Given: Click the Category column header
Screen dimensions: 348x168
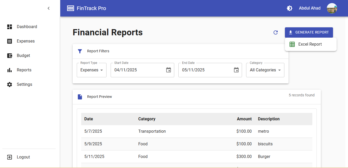Looking at the screenshot, I should 147,119.
